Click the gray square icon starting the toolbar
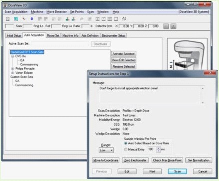The width and height of the screenshot is (219, 181). [8, 19]
